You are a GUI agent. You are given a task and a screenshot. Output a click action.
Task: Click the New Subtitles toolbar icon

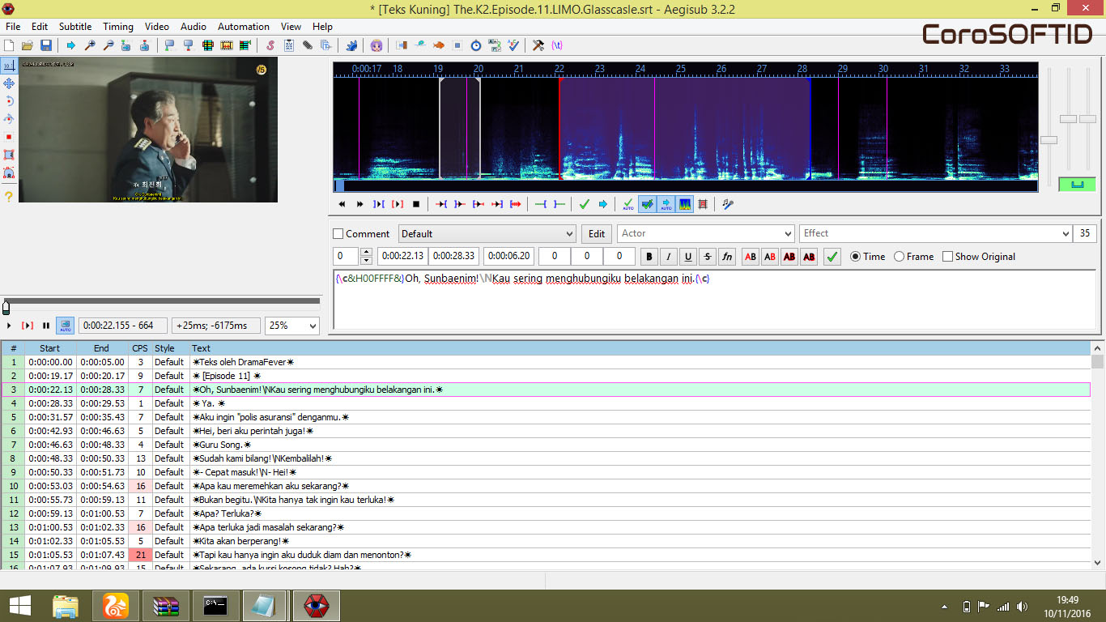click(x=10, y=45)
